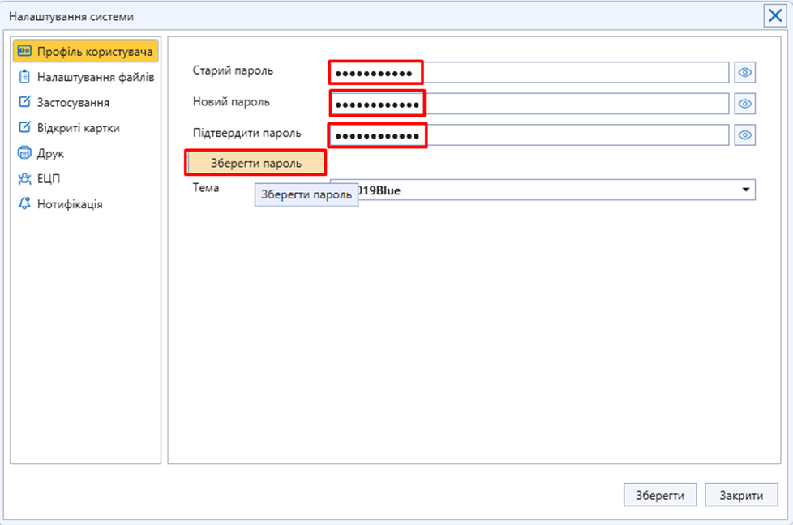Click the Відкриті картки edit icon
Viewport: 793px width, 525px height.
click(24, 128)
